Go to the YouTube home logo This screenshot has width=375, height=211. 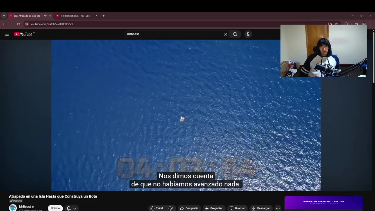pos(23,34)
